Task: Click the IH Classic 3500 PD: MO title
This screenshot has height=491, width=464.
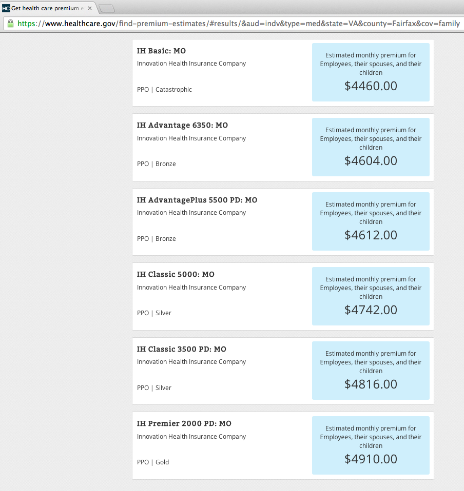Action: (181, 349)
